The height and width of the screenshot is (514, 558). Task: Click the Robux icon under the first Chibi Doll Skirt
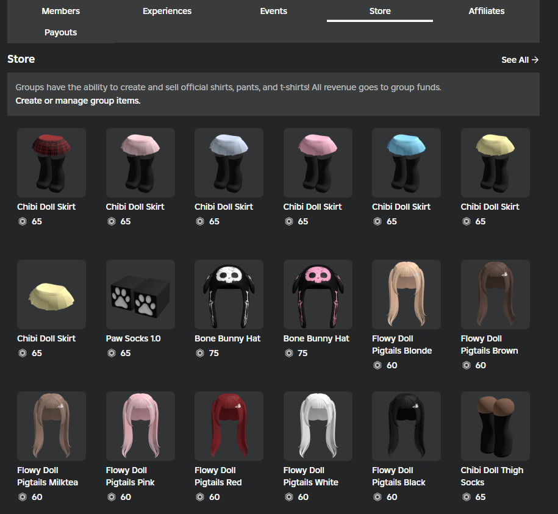click(x=23, y=221)
